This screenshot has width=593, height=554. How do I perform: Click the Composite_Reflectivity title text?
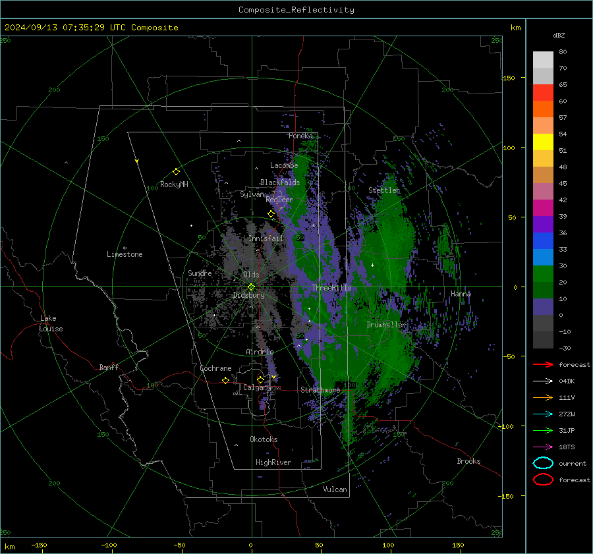pos(296,10)
